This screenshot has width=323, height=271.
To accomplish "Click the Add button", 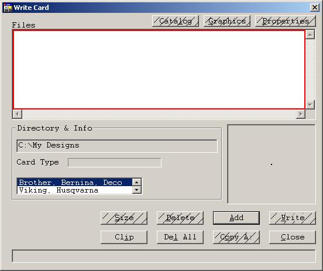I will coord(236,218).
